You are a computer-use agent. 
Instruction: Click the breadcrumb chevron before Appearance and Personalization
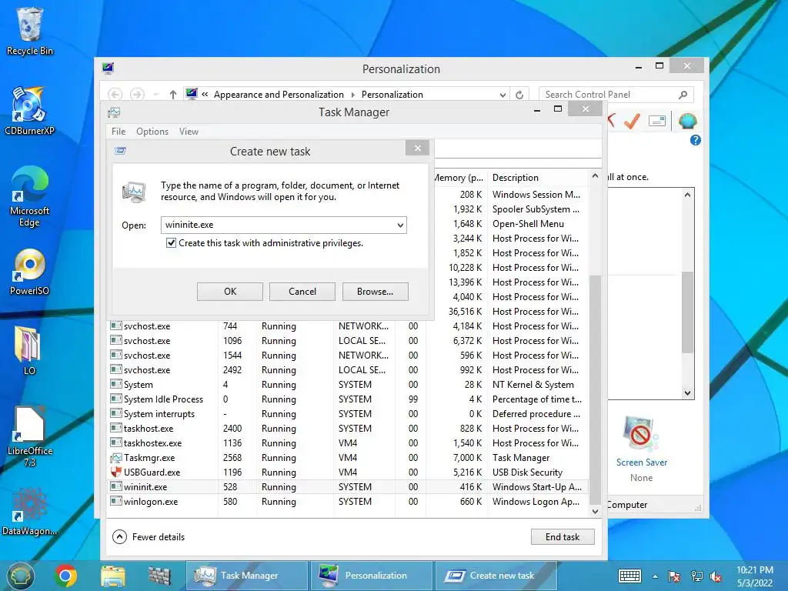coord(205,95)
